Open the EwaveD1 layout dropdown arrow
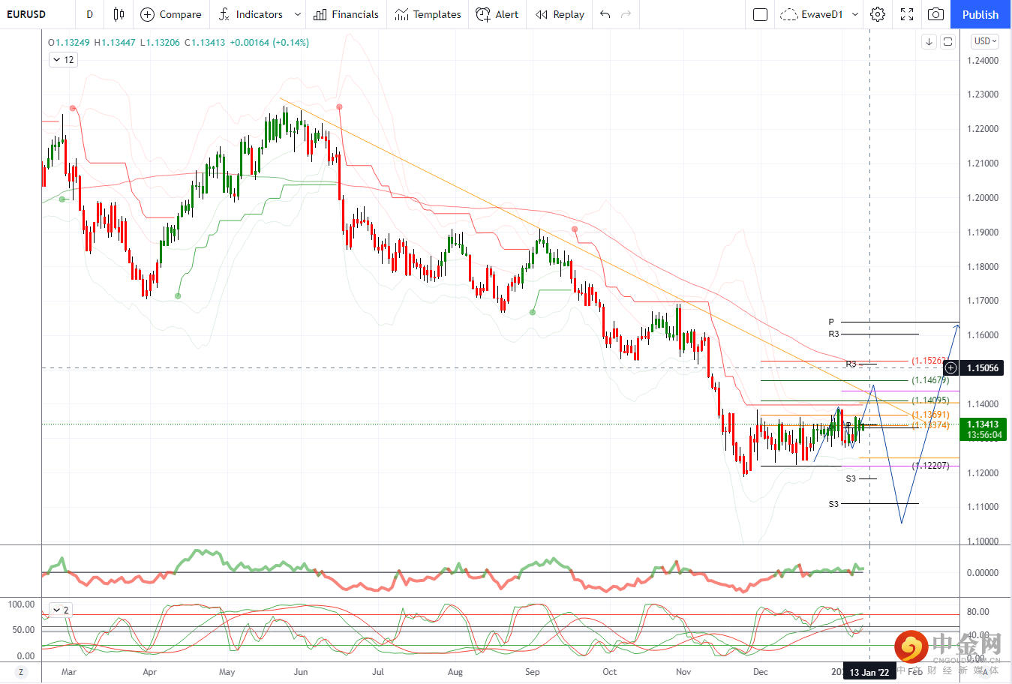 point(854,14)
